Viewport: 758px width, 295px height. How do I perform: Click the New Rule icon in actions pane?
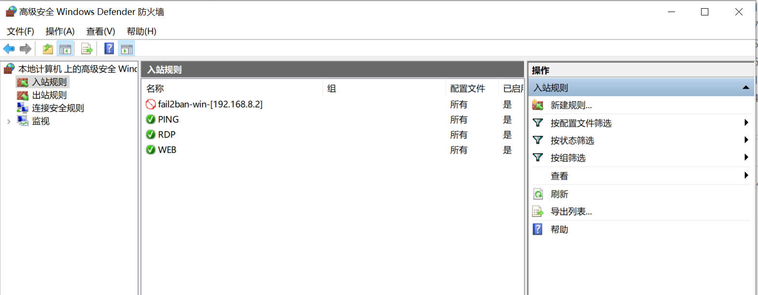click(538, 105)
